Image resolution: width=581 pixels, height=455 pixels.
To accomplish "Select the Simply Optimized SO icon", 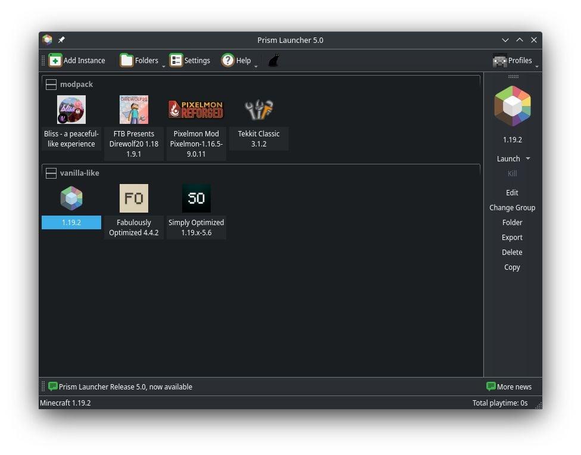I will (x=196, y=198).
